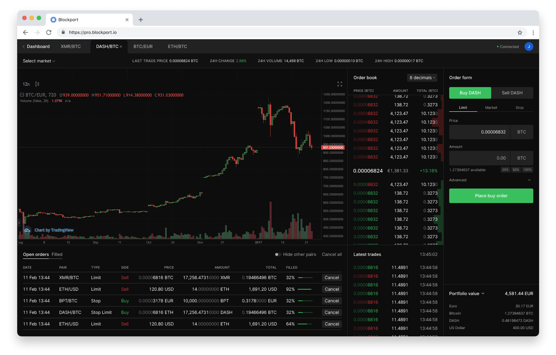The image size is (556, 355).
Task: Switch to BTC/EUR market tab
Action: (143, 47)
